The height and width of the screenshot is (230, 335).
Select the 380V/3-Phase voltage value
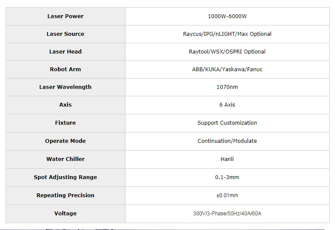coord(227,214)
